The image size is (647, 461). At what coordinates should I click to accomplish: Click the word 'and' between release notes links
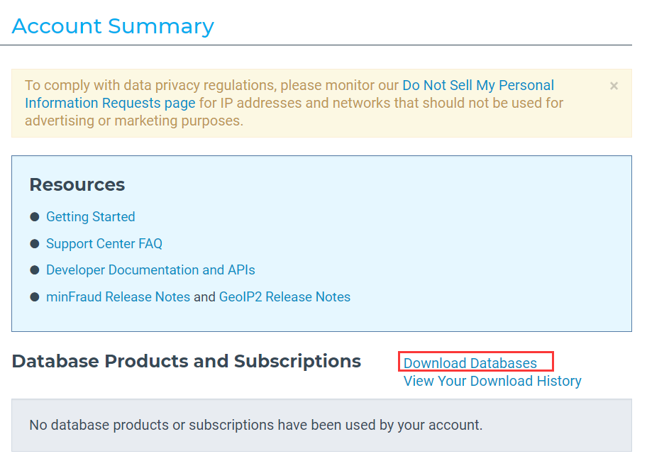coord(204,297)
